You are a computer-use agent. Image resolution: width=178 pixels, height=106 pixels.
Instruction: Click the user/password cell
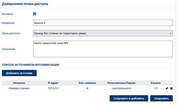click(121, 88)
